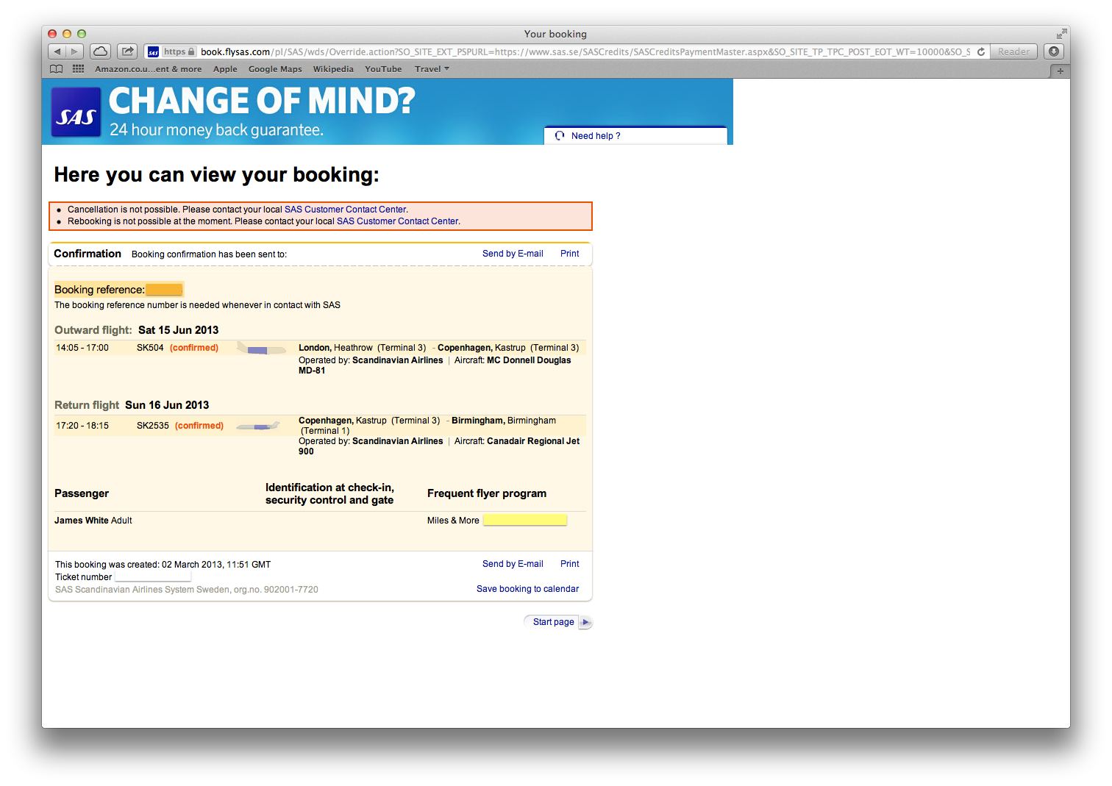
Task: Click the outward date Sat 15 Jun 2013
Action: click(178, 330)
